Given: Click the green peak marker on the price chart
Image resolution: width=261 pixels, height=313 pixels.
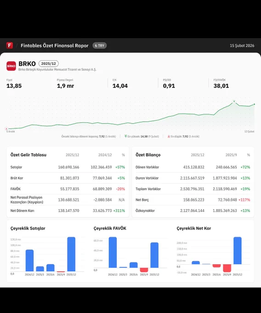Looking at the screenshot, I should click(234, 101).
